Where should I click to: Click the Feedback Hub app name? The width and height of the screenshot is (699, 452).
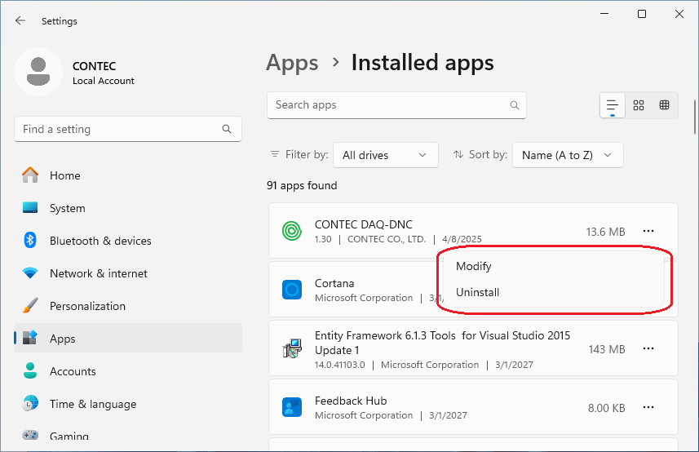(351, 401)
